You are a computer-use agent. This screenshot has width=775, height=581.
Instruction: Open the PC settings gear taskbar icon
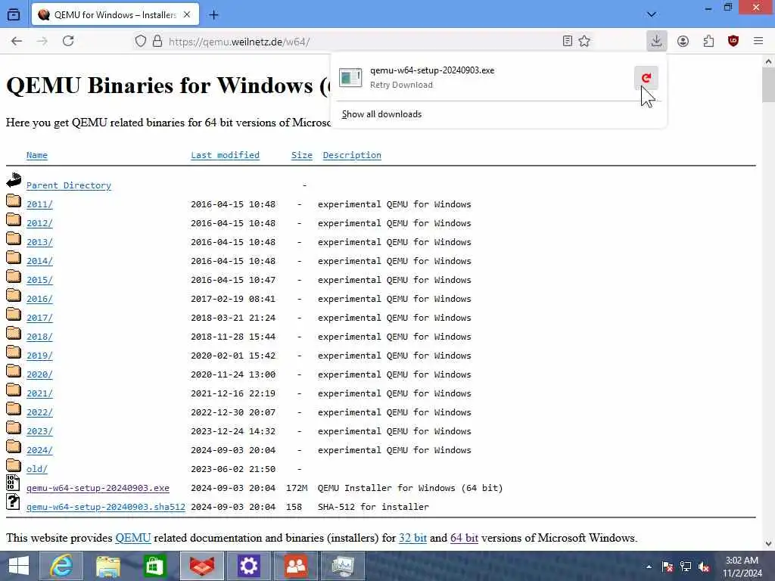point(248,566)
